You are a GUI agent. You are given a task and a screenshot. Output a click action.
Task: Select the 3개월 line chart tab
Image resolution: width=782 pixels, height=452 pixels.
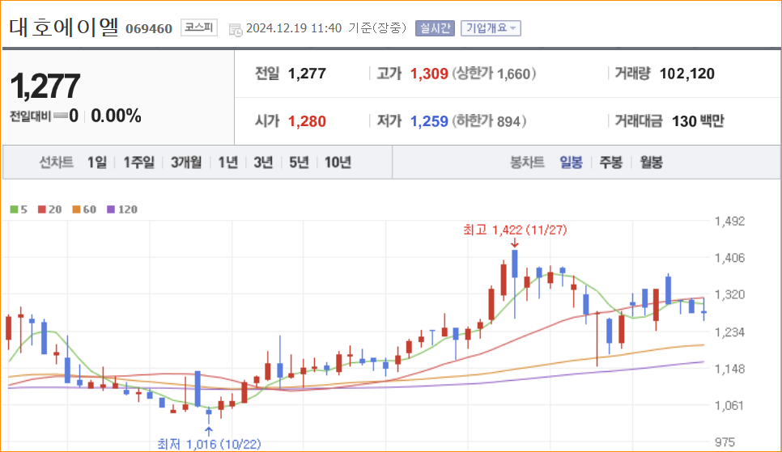pyautogui.click(x=186, y=163)
